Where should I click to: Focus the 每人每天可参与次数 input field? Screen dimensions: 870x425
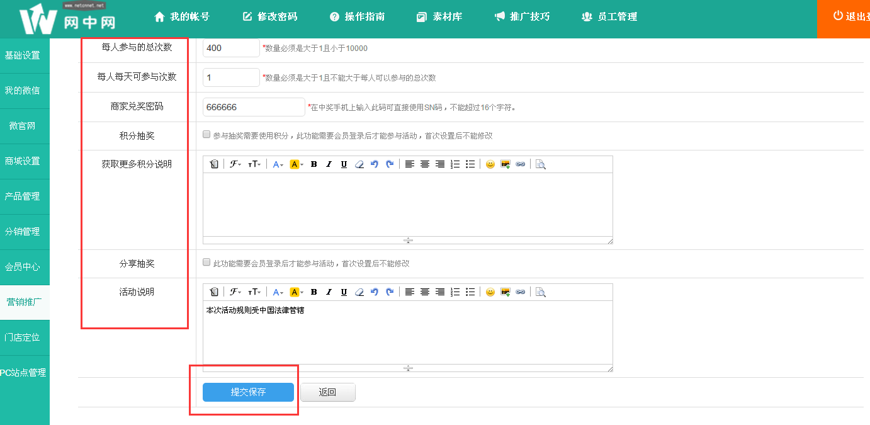tap(231, 77)
